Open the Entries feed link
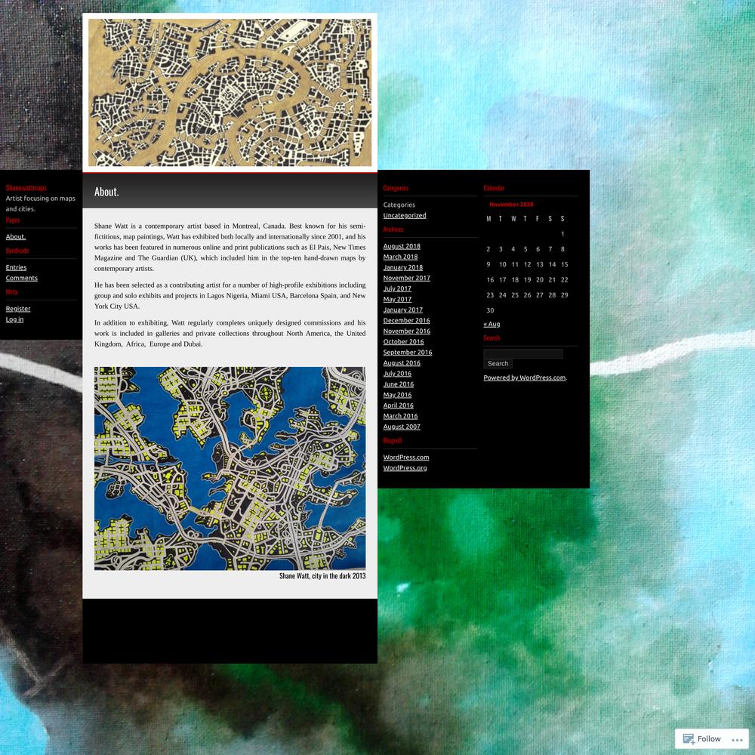The height and width of the screenshot is (755, 755). 17,268
